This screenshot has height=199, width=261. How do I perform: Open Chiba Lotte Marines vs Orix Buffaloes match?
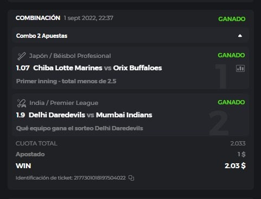click(98, 68)
